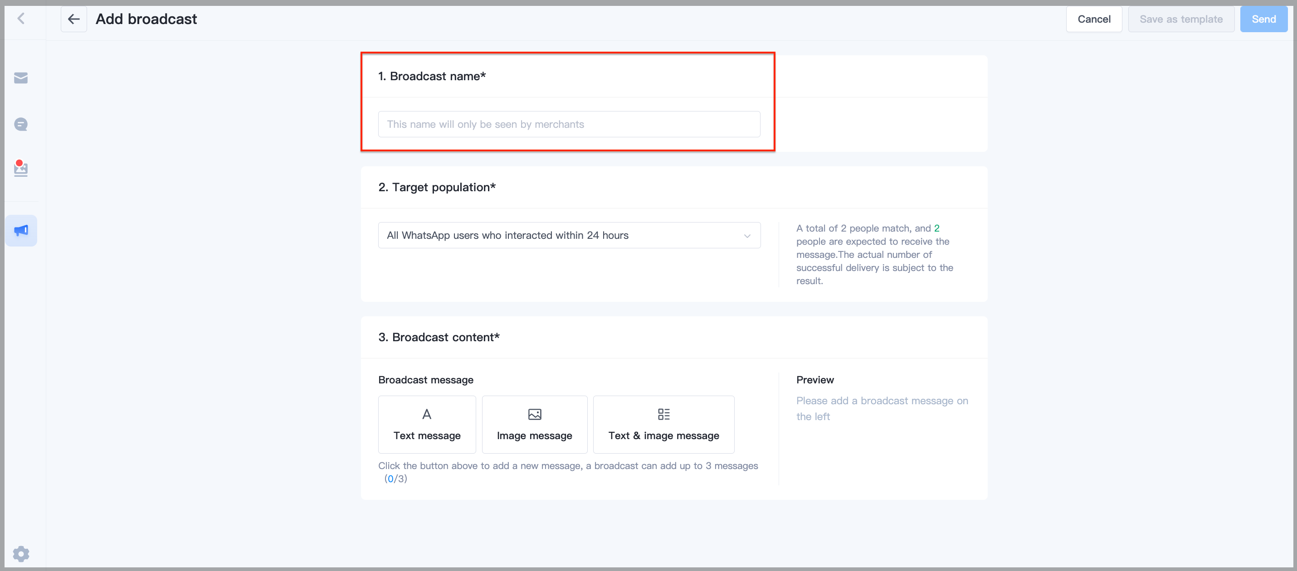Expand the target population dropdown arrow
This screenshot has width=1297, height=571.
click(x=747, y=236)
